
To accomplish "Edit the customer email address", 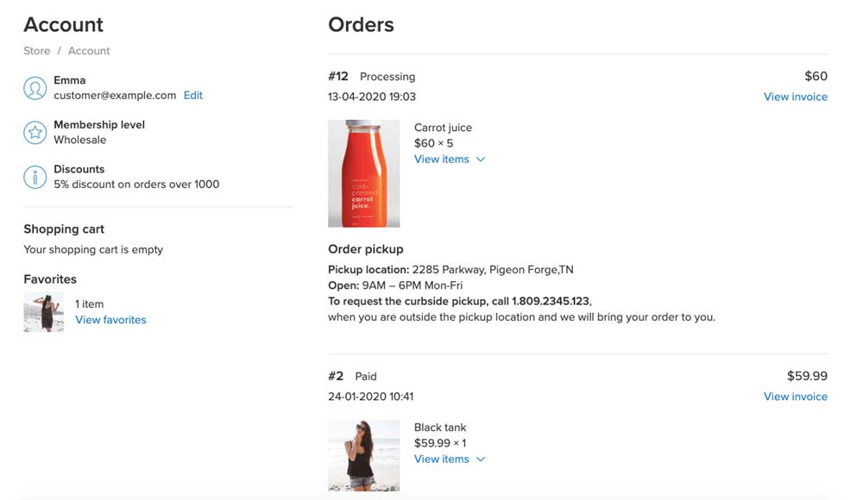I will pyautogui.click(x=192, y=95).
